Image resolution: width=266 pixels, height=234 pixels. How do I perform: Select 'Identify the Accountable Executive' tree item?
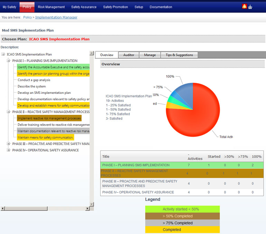point(53,67)
